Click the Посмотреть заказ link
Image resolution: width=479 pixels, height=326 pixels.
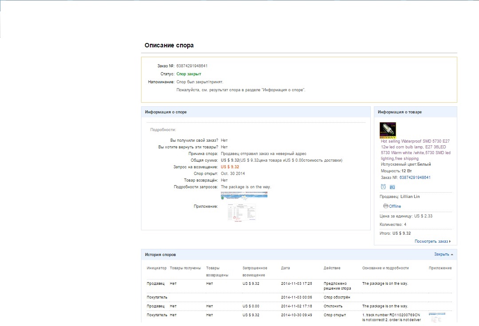pyautogui.click(x=431, y=241)
